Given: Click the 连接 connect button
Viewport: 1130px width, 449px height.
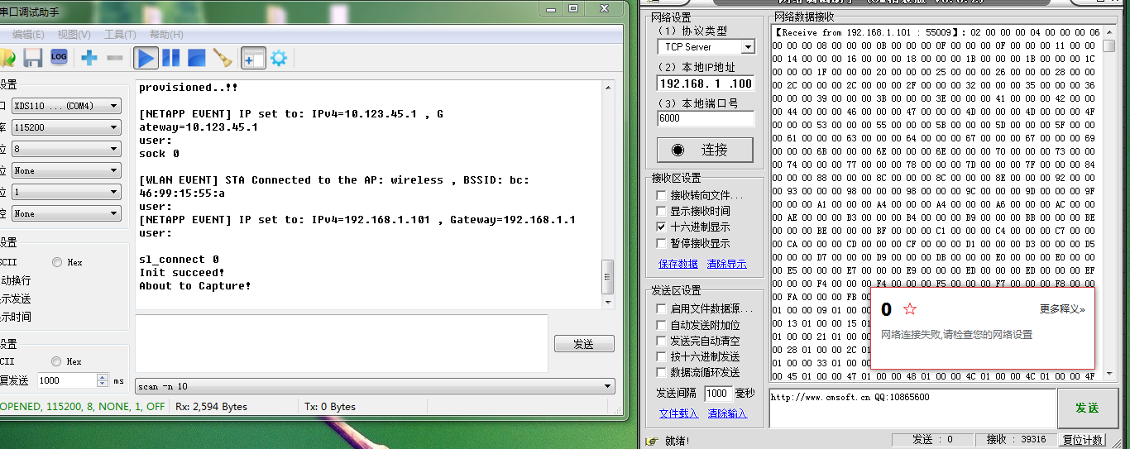Looking at the screenshot, I should [x=705, y=150].
